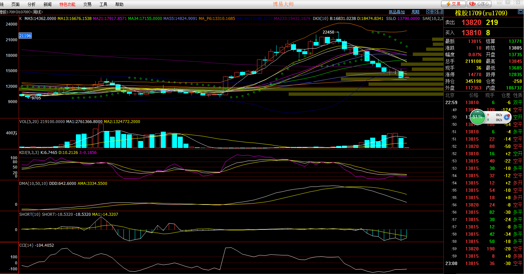The image size is (524, 274).
Task: Toggle the side panel layout icon
Action: [x=440, y=12]
